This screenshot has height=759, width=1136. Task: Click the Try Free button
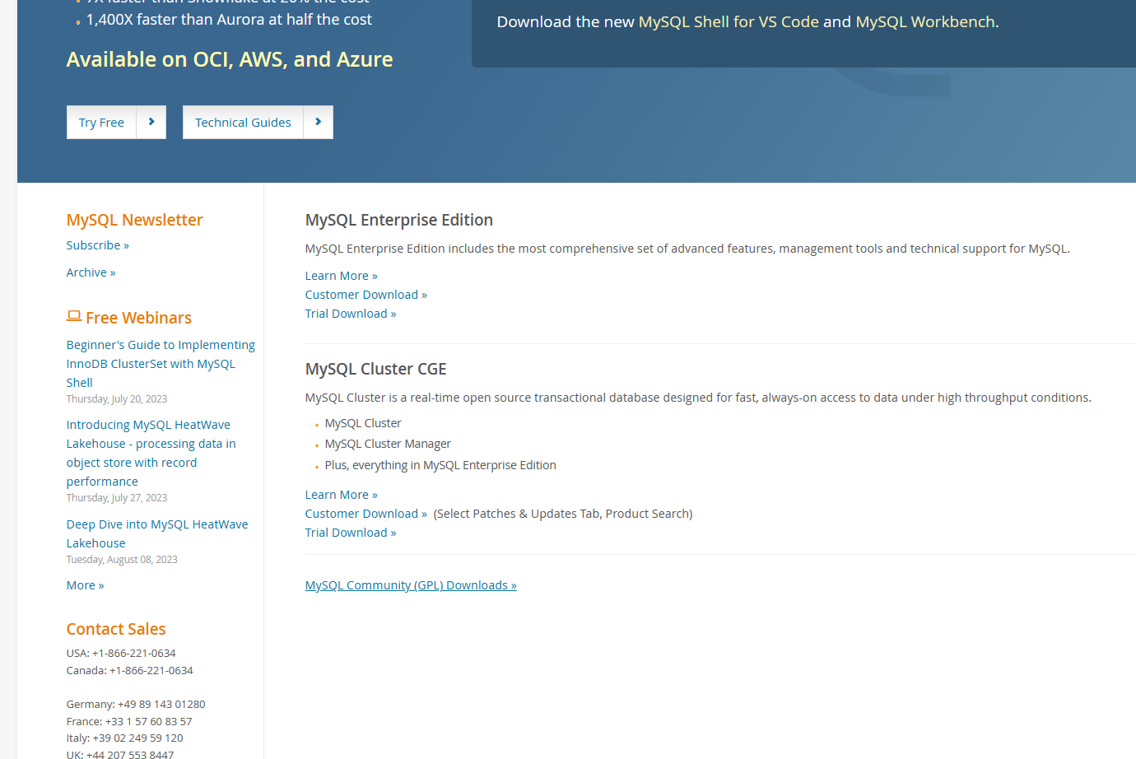[x=101, y=122]
